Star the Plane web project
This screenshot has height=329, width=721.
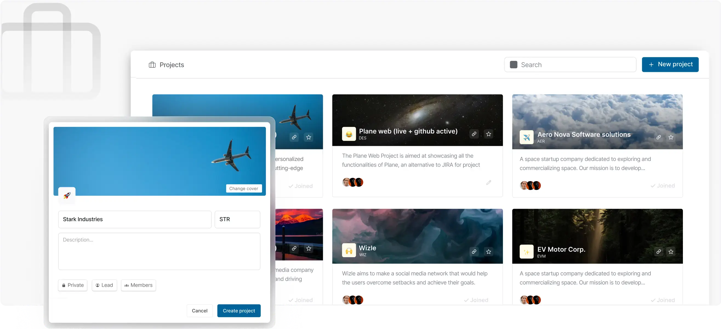(488, 134)
